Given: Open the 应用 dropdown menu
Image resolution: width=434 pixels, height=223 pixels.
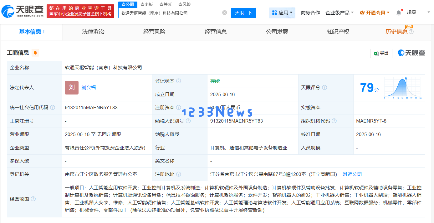Looking at the screenshot, I should pyautogui.click(x=282, y=13).
